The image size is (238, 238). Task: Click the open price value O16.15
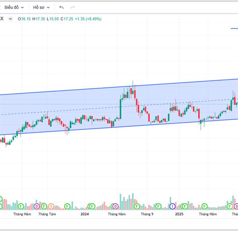click(24, 19)
